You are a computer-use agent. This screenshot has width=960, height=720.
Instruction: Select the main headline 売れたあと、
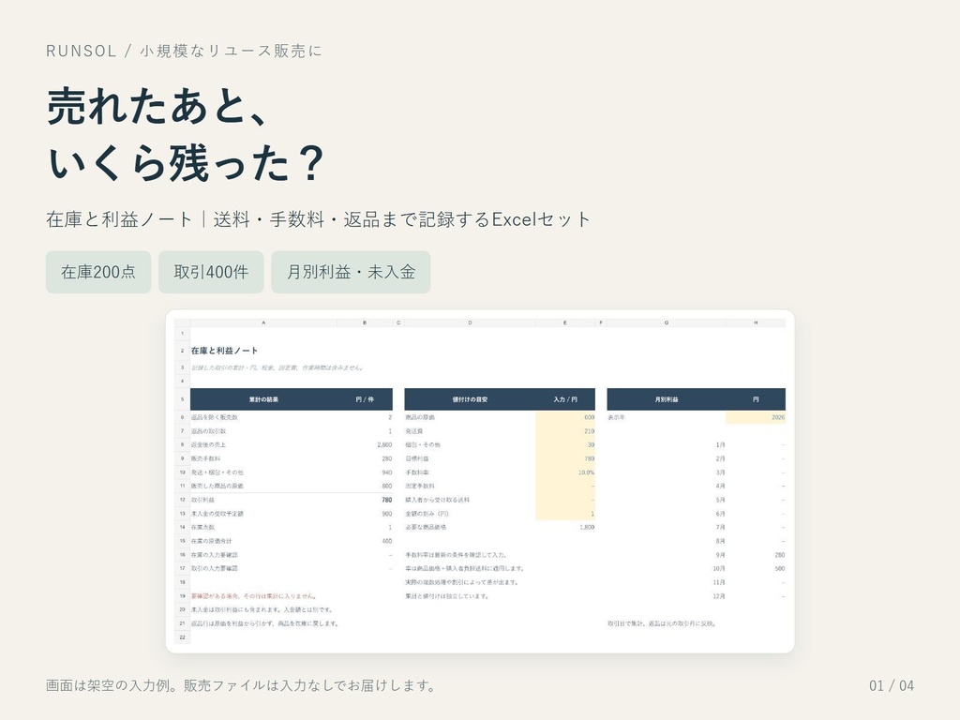pos(157,107)
